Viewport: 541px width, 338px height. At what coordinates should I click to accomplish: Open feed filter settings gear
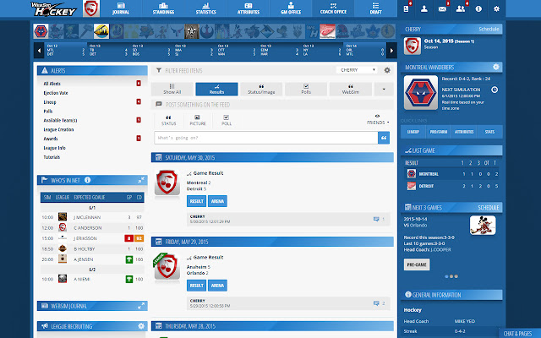(x=387, y=70)
